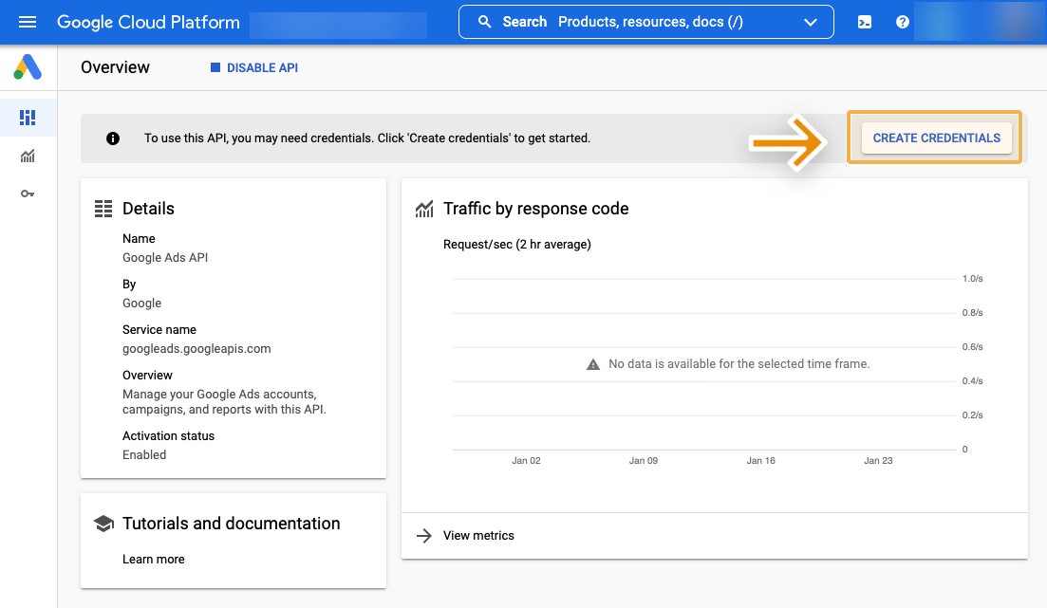Open the project selector in top bar
Image resolution: width=1047 pixels, height=608 pixels.
338,23
